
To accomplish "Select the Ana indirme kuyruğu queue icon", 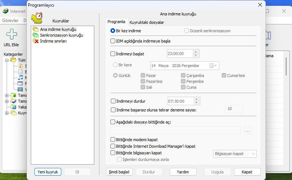I will tap(35, 29).
